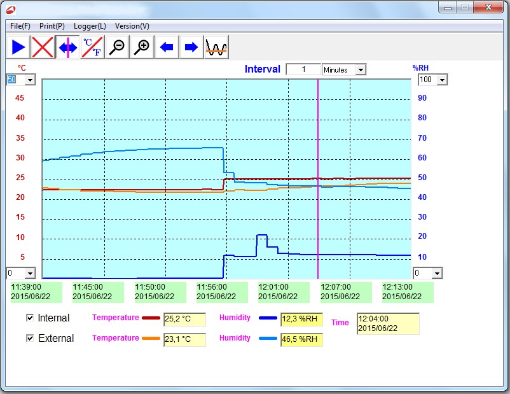Expand the %RH minimum value dropdown

click(437, 273)
